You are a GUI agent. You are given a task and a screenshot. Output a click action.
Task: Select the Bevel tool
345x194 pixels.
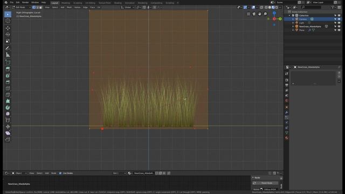tap(8, 82)
